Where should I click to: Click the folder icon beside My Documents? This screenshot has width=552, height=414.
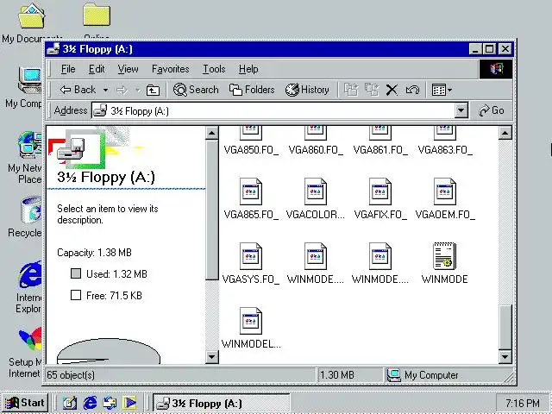97,15
